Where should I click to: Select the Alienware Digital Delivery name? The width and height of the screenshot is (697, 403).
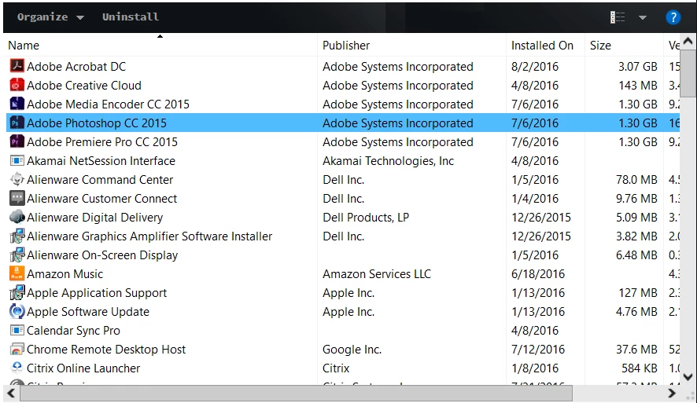pos(94,218)
